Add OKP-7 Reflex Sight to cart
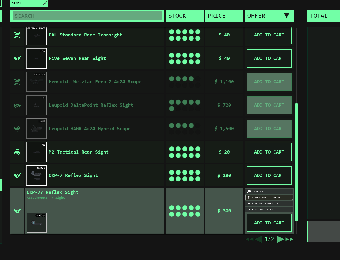 (269, 175)
